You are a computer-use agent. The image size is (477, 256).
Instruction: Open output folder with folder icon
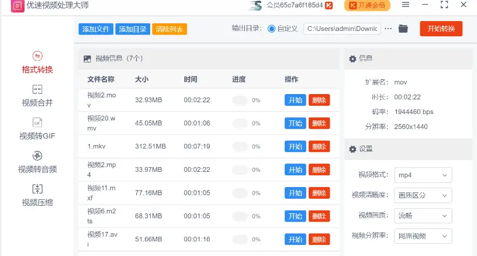403,29
